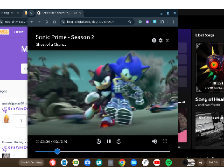Screen dimensions: 224x168
Task: Close the leftmost background browser tab
Action: click(x=18, y=13)
